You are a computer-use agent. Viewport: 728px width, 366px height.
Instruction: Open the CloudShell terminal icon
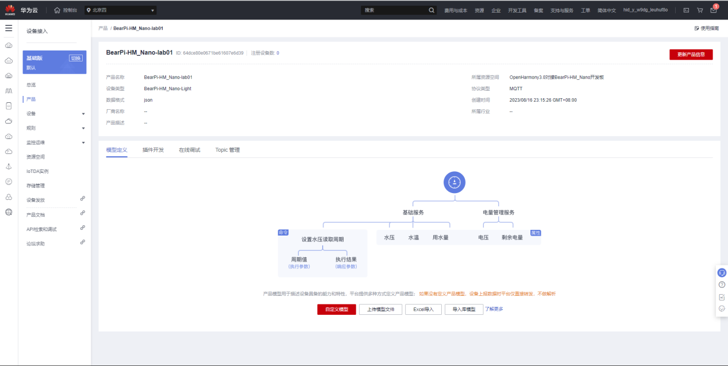pos(686,10)
